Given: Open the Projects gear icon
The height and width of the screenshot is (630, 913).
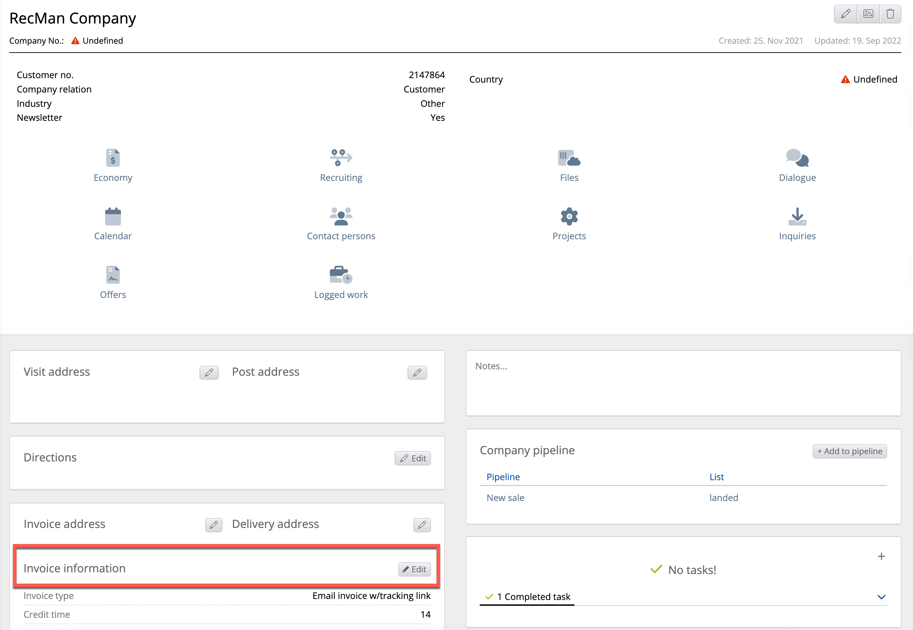Looking at the screenshot, I should 569,216.
